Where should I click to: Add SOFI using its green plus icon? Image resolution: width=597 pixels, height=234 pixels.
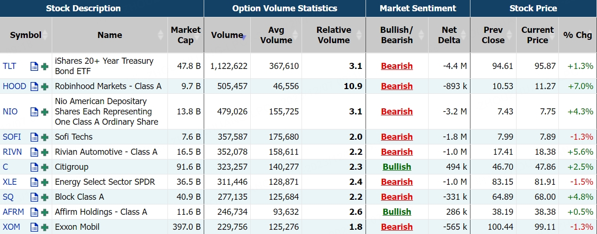coord(45,137)
